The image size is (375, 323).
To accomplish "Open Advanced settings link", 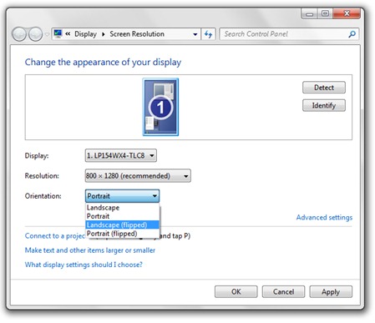I will [x=324, y=217].
